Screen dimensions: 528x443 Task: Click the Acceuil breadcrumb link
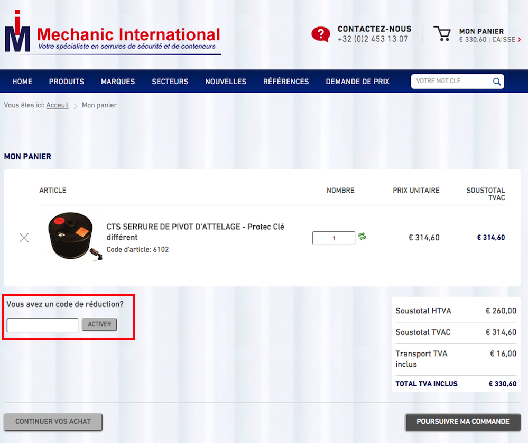pyautogui.click(x=57, y=105)
